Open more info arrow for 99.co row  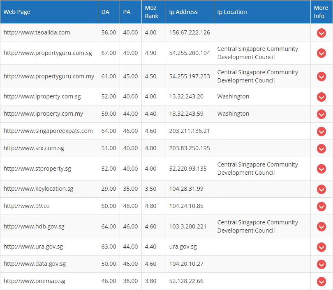coord(321,206)
